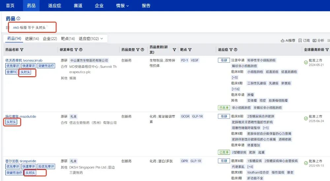Screen dimensions: 330x181
Task: Click the info icon next to 药品 title
Action: tap(18, 19)
